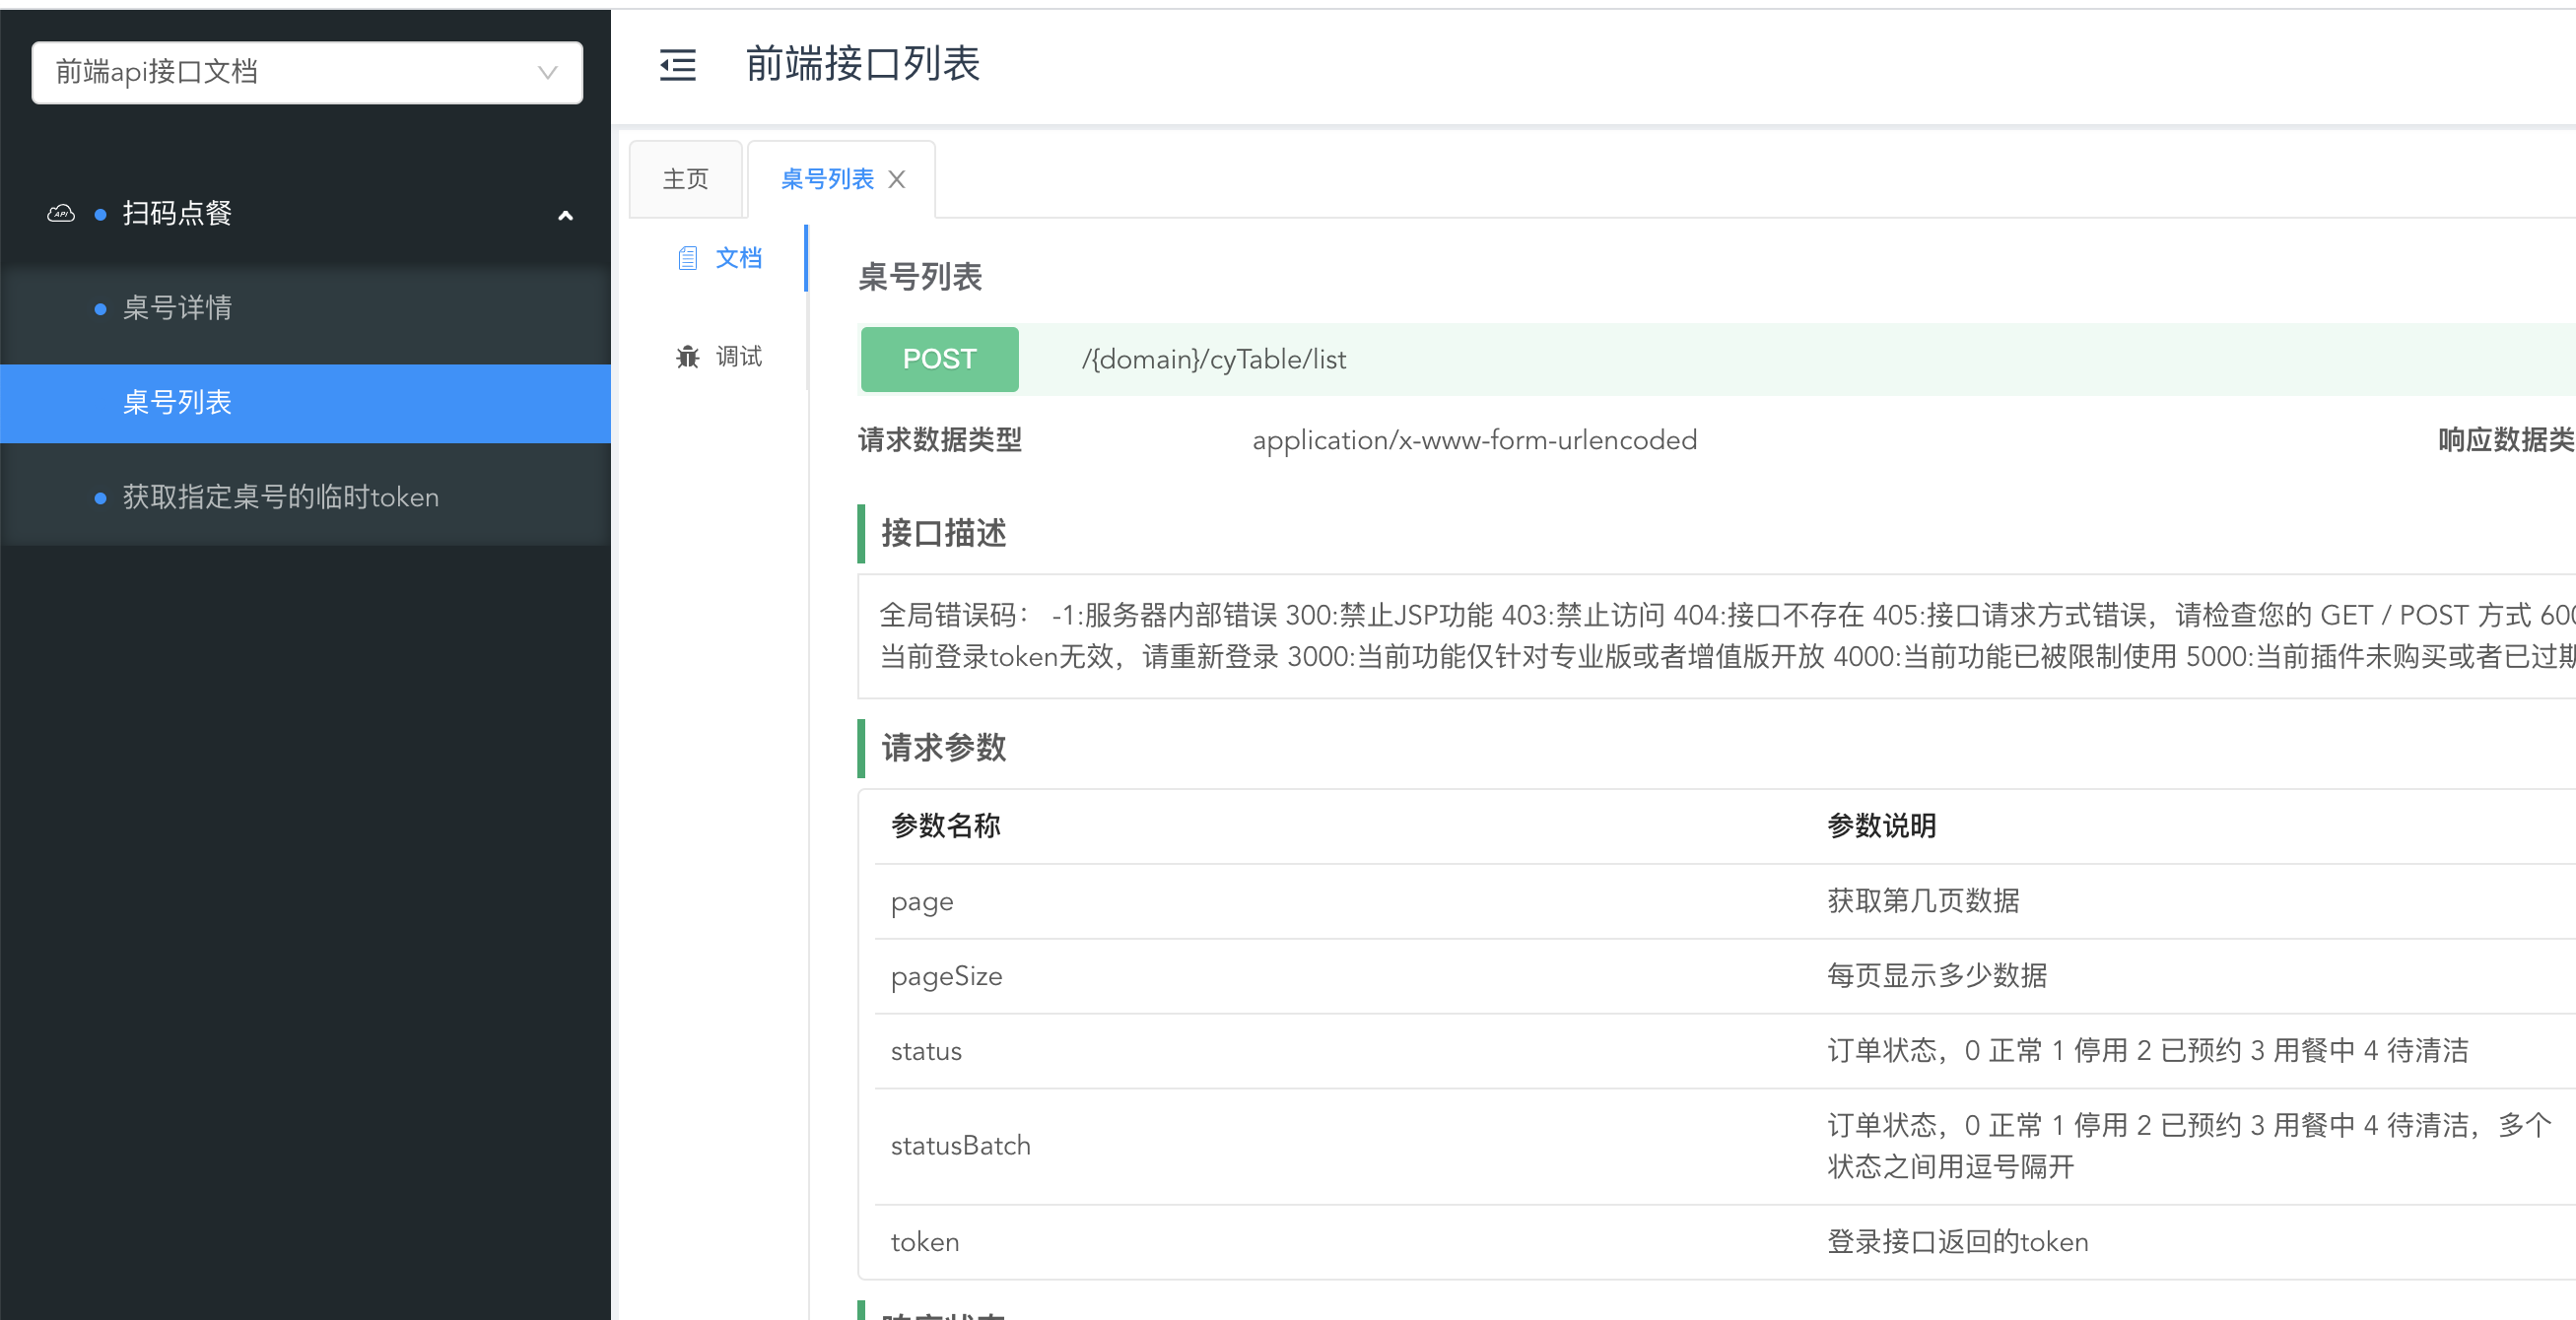Close the 桌号列表 tab with X
2576x1320 pixels.
(897, 180)
